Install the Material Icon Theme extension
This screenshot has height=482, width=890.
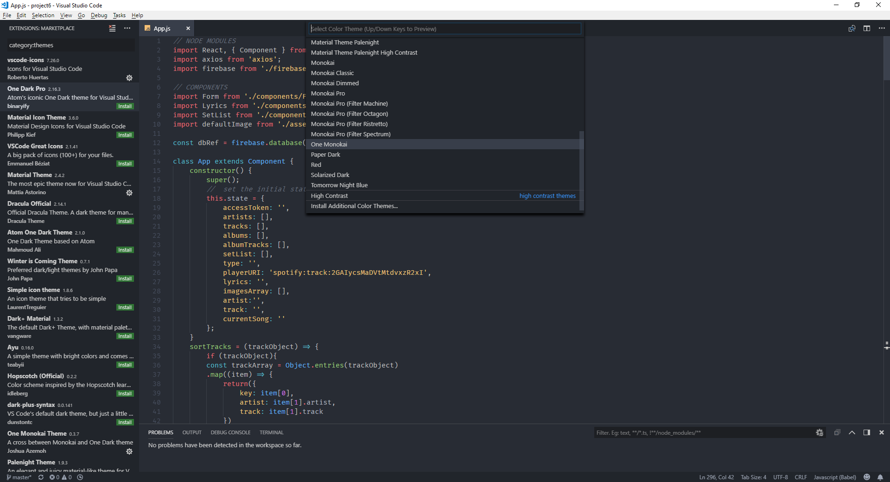pyautogui.click(x=125, y=135)
